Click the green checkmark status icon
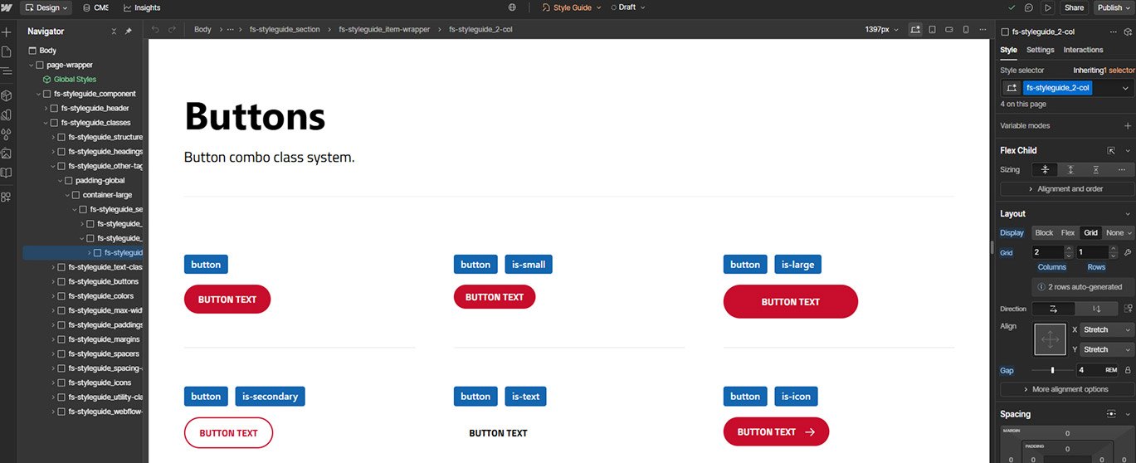 pyautogui.click(x=1012, y=7)
